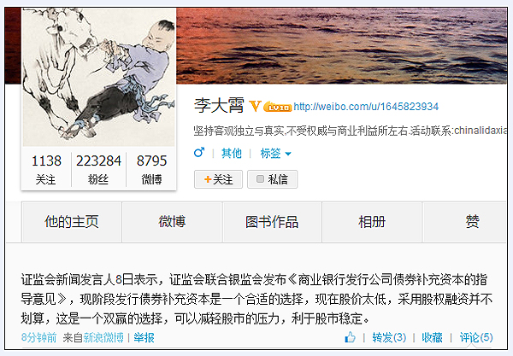This screenshot has width=513, height=356.
Task: Click the LV10 level badge icon
Action: point(277,107)
